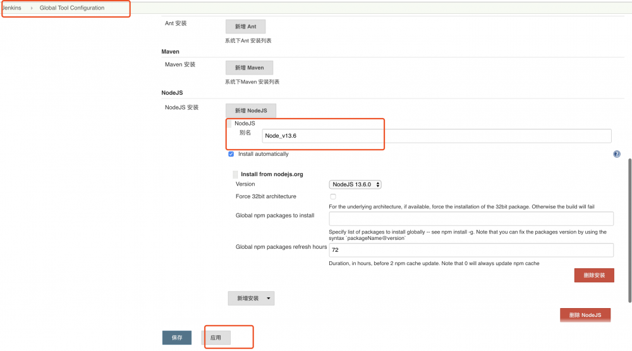This screenshot has width=632, height=351.
Task: Click the red 删除 NodeJS button
Action: [x=585, y=315]
